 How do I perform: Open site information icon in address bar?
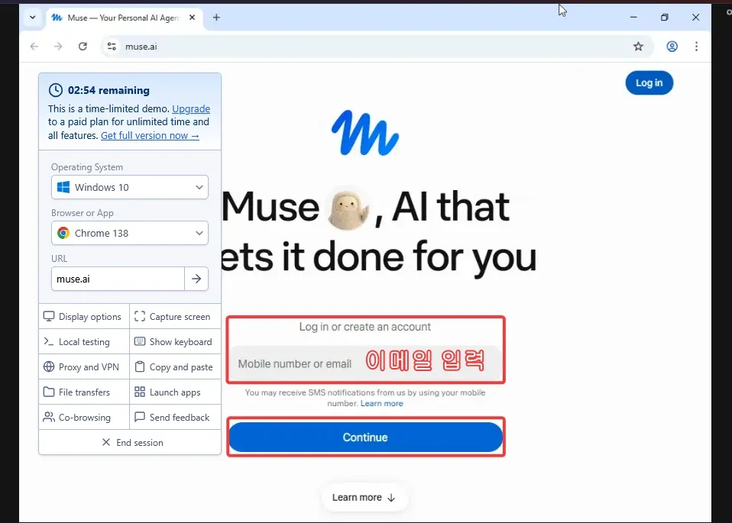(x=112, y=46)
